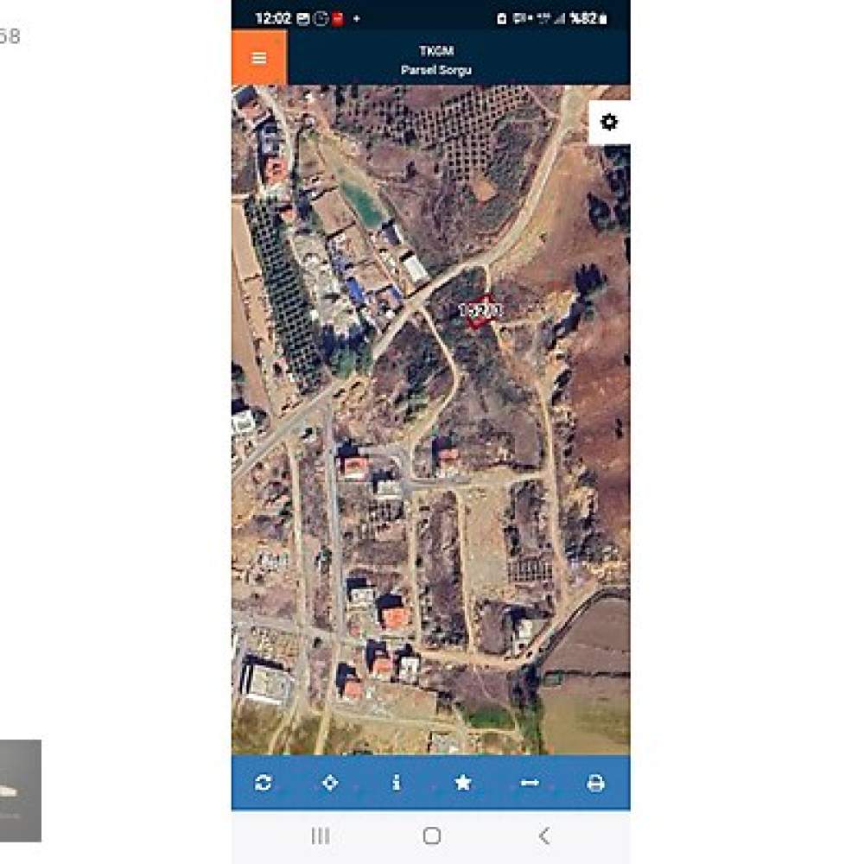Open the gray thumbnail at bottom left
Viewport: 864px width, 864px height.
point(21,791)
